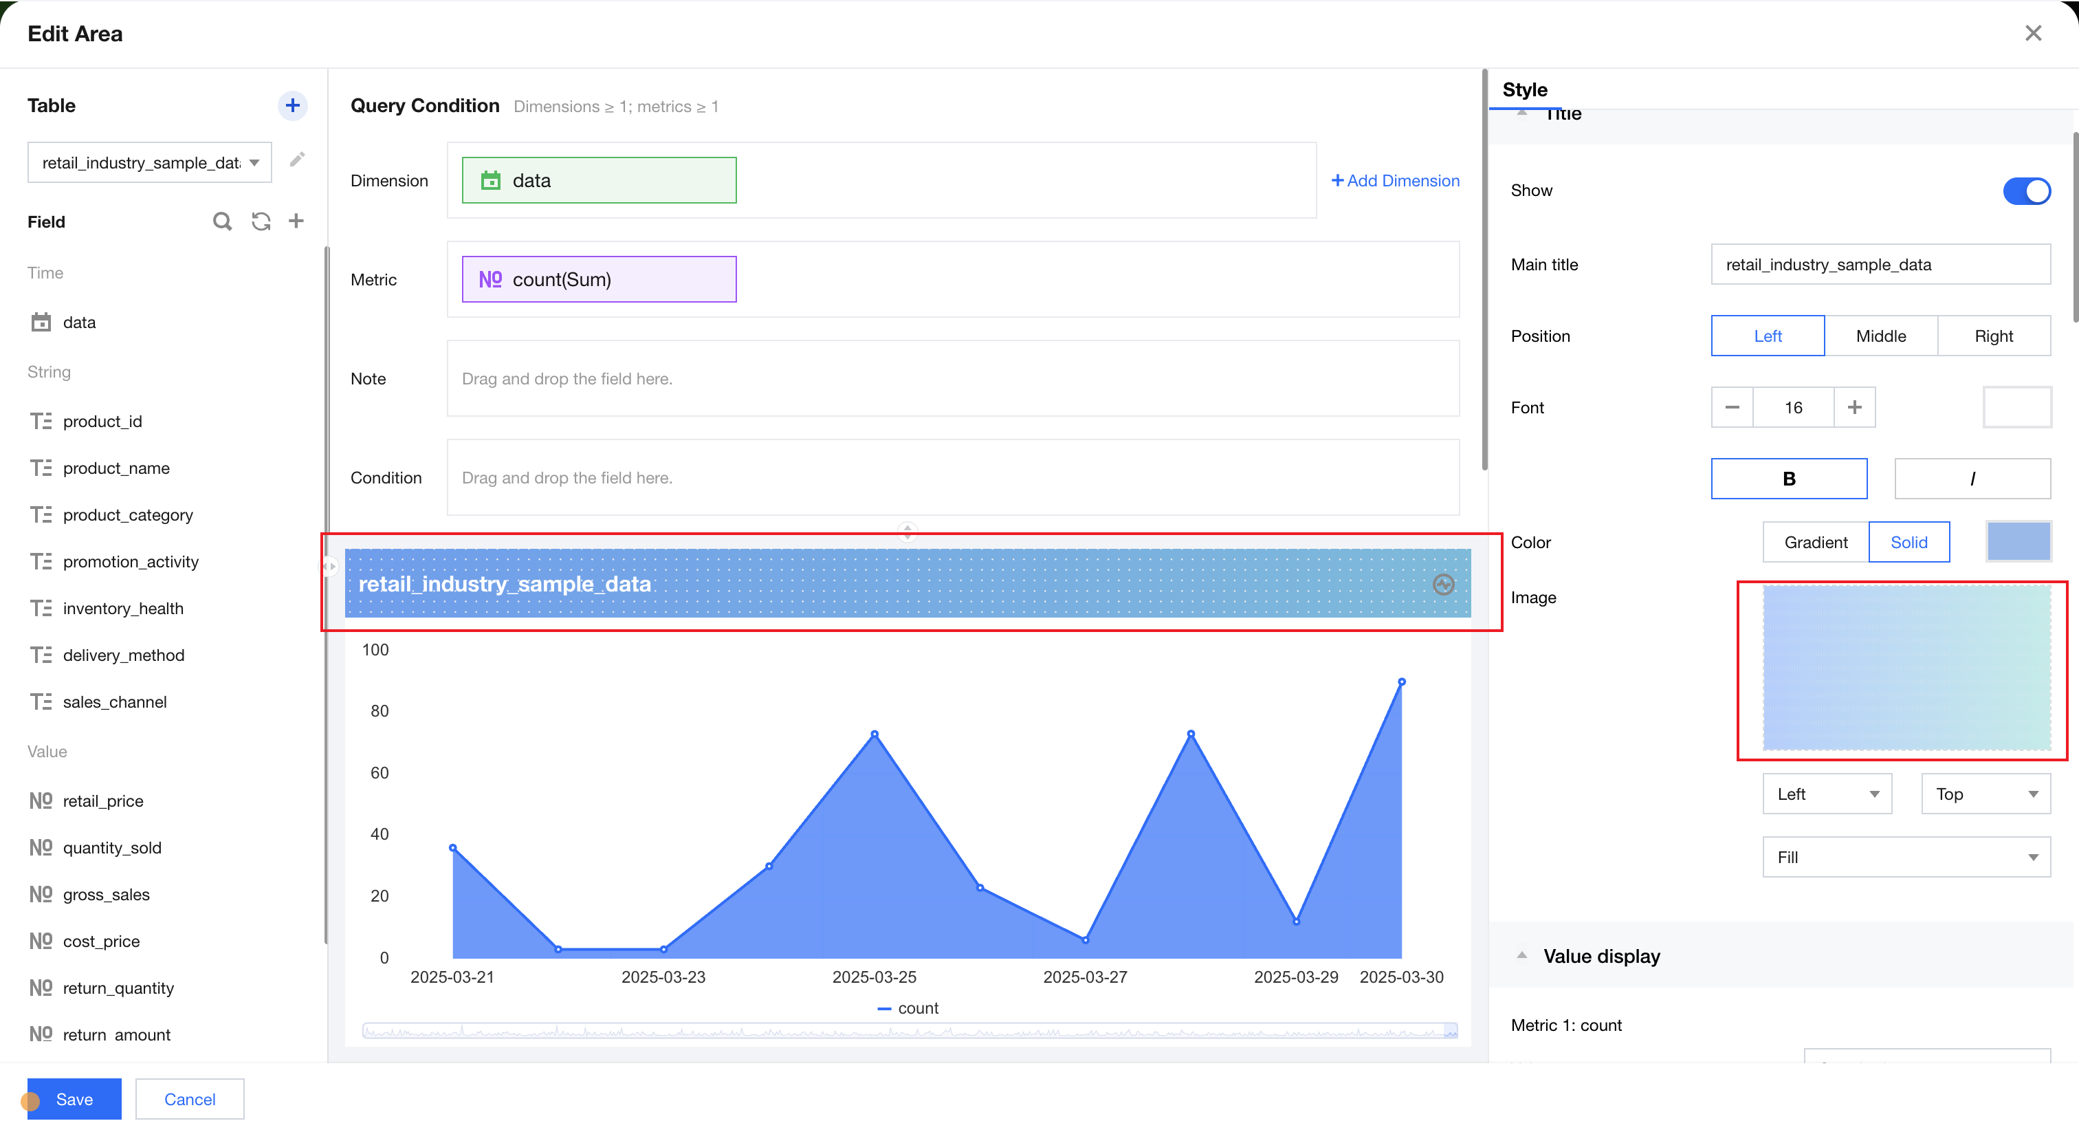Click the font size minus button
Screen dimensions: 2079x1132
(1732, 407)
